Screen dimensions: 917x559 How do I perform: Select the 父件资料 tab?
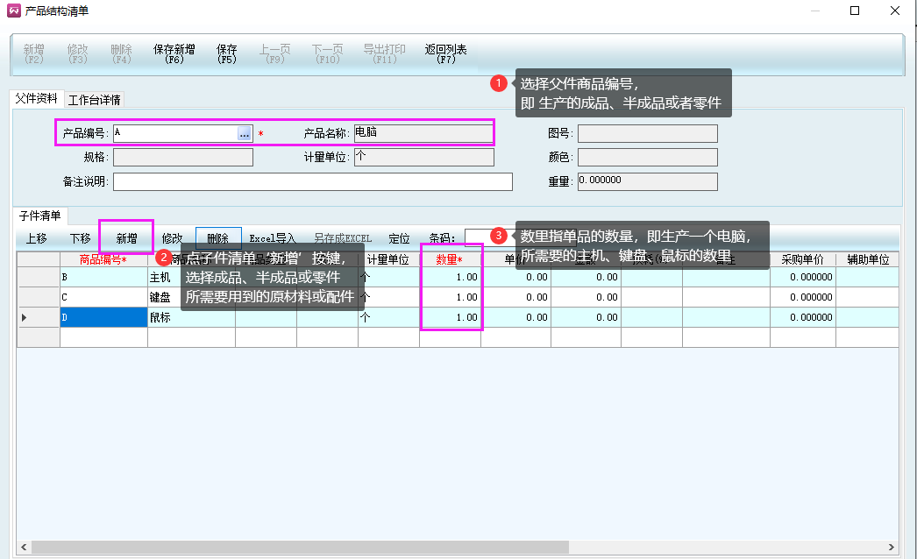click(x=36, y=99)
